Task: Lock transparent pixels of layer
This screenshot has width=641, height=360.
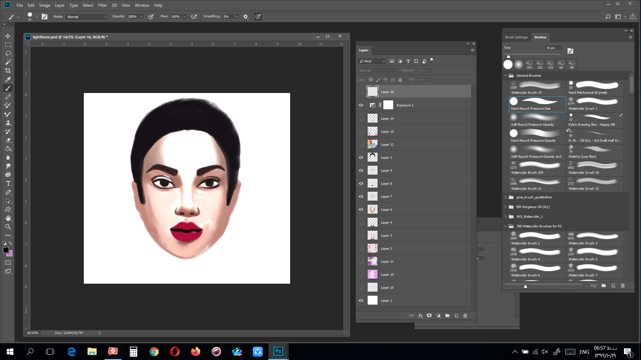Action: pos(371,80)
